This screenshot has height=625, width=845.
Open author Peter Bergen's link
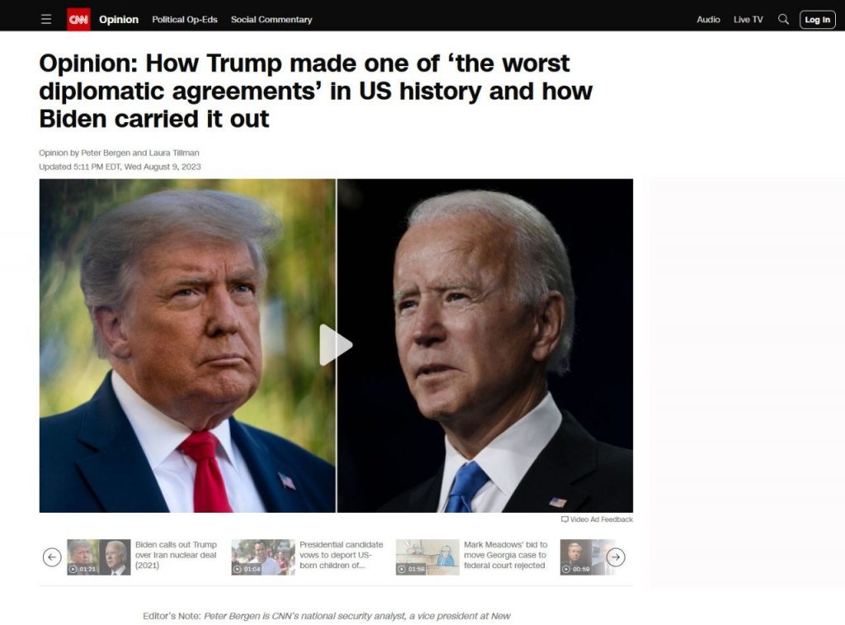pos(106,153)
